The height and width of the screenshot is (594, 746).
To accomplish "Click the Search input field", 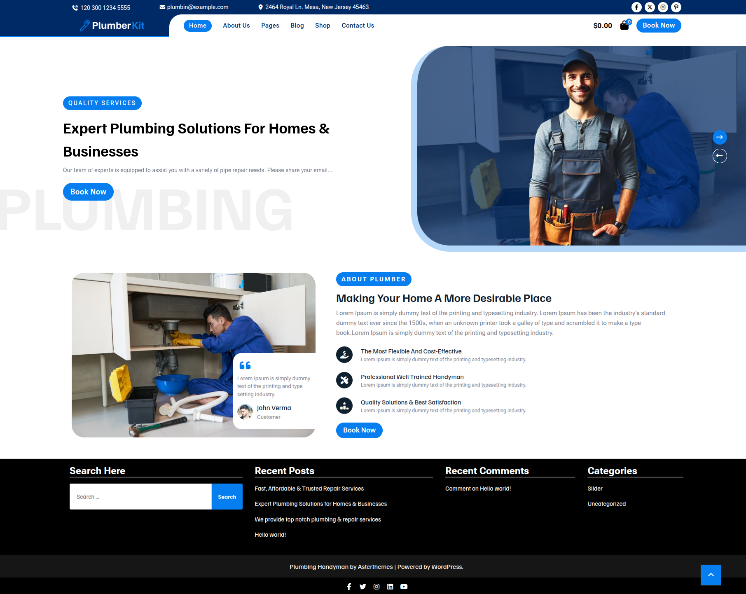I will [140, 497].
